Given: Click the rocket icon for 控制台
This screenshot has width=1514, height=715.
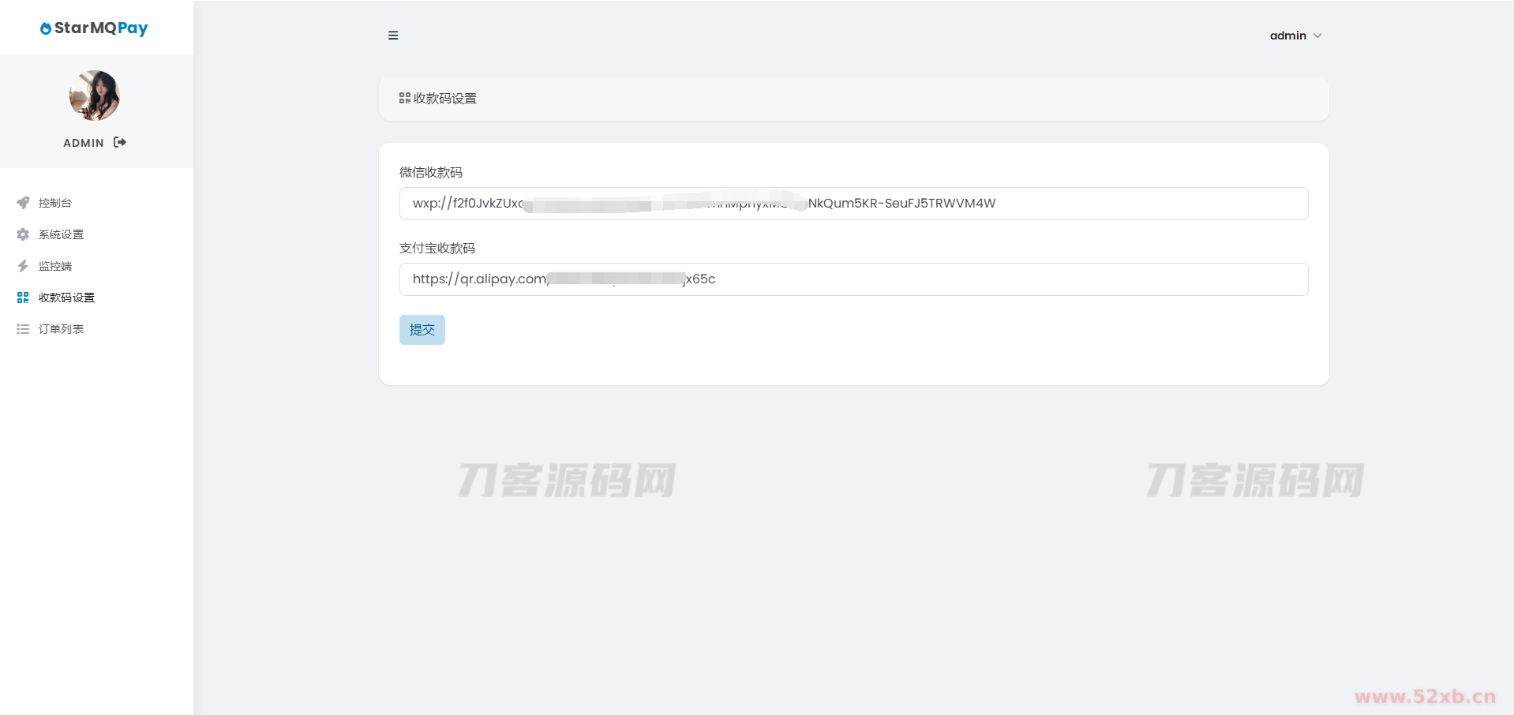Looking at the screenshot, I should (23, 203).
